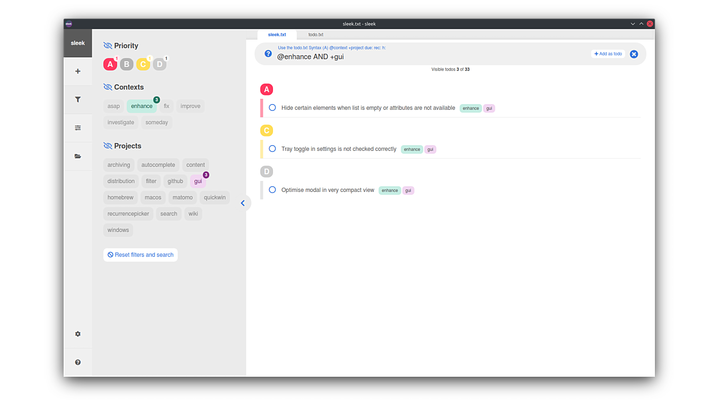Click the sleek logo in the sidebar
The image size is (719, 404).
click(x=77, y=43)
